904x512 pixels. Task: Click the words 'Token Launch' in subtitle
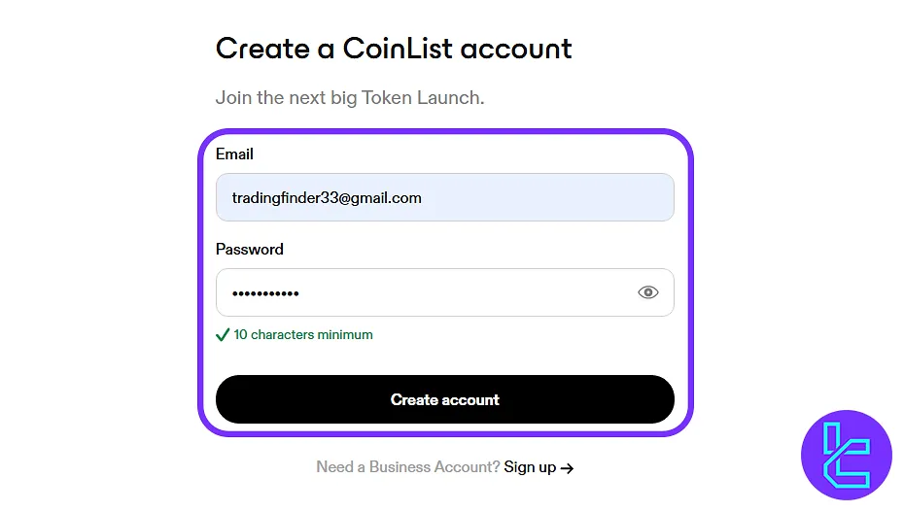pyautogui.click(x=423, y=98)
